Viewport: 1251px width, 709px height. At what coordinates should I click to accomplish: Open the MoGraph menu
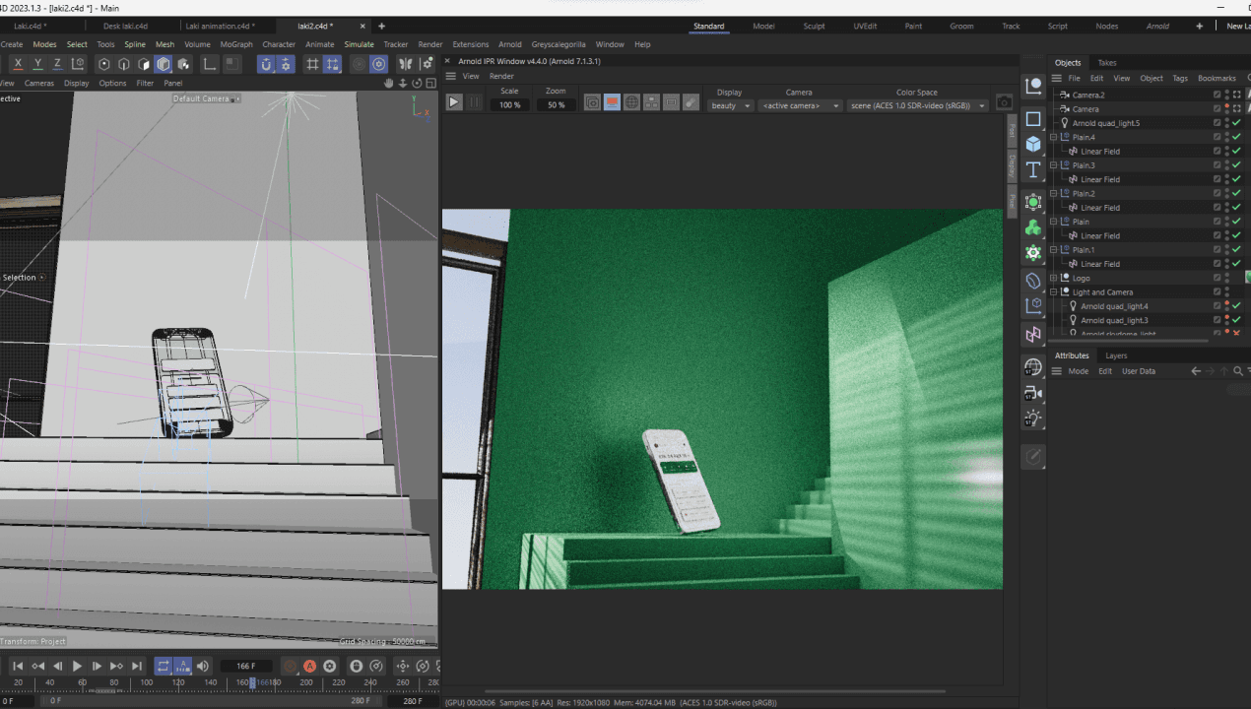(236, 44)
